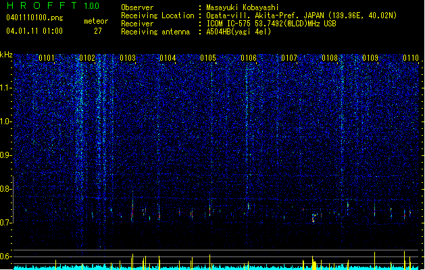This screenshot has height=270, width=425.
Task: Click the receiving location Ogata-vill. Akita-Pref. text
Action: [x=301, y=16]
